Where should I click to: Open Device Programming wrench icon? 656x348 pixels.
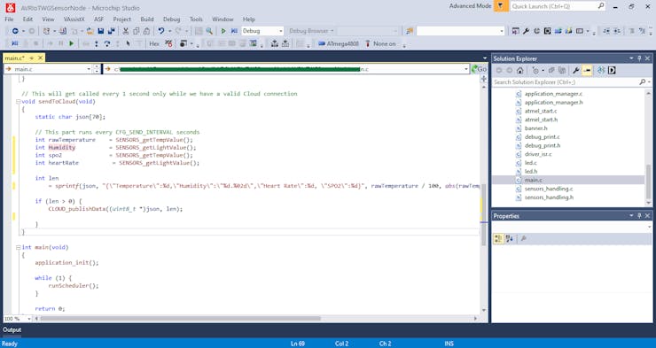(x=526, y=31)
